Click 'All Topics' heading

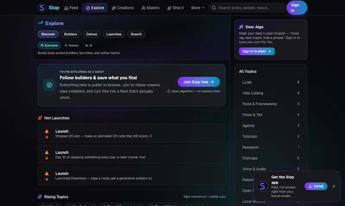pyautogui.click(x=248, y=71)
